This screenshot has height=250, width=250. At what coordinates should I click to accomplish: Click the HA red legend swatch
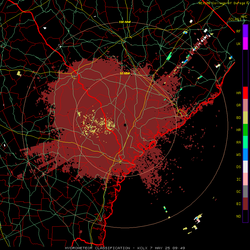pyautogui.click(x=245, y=93)
